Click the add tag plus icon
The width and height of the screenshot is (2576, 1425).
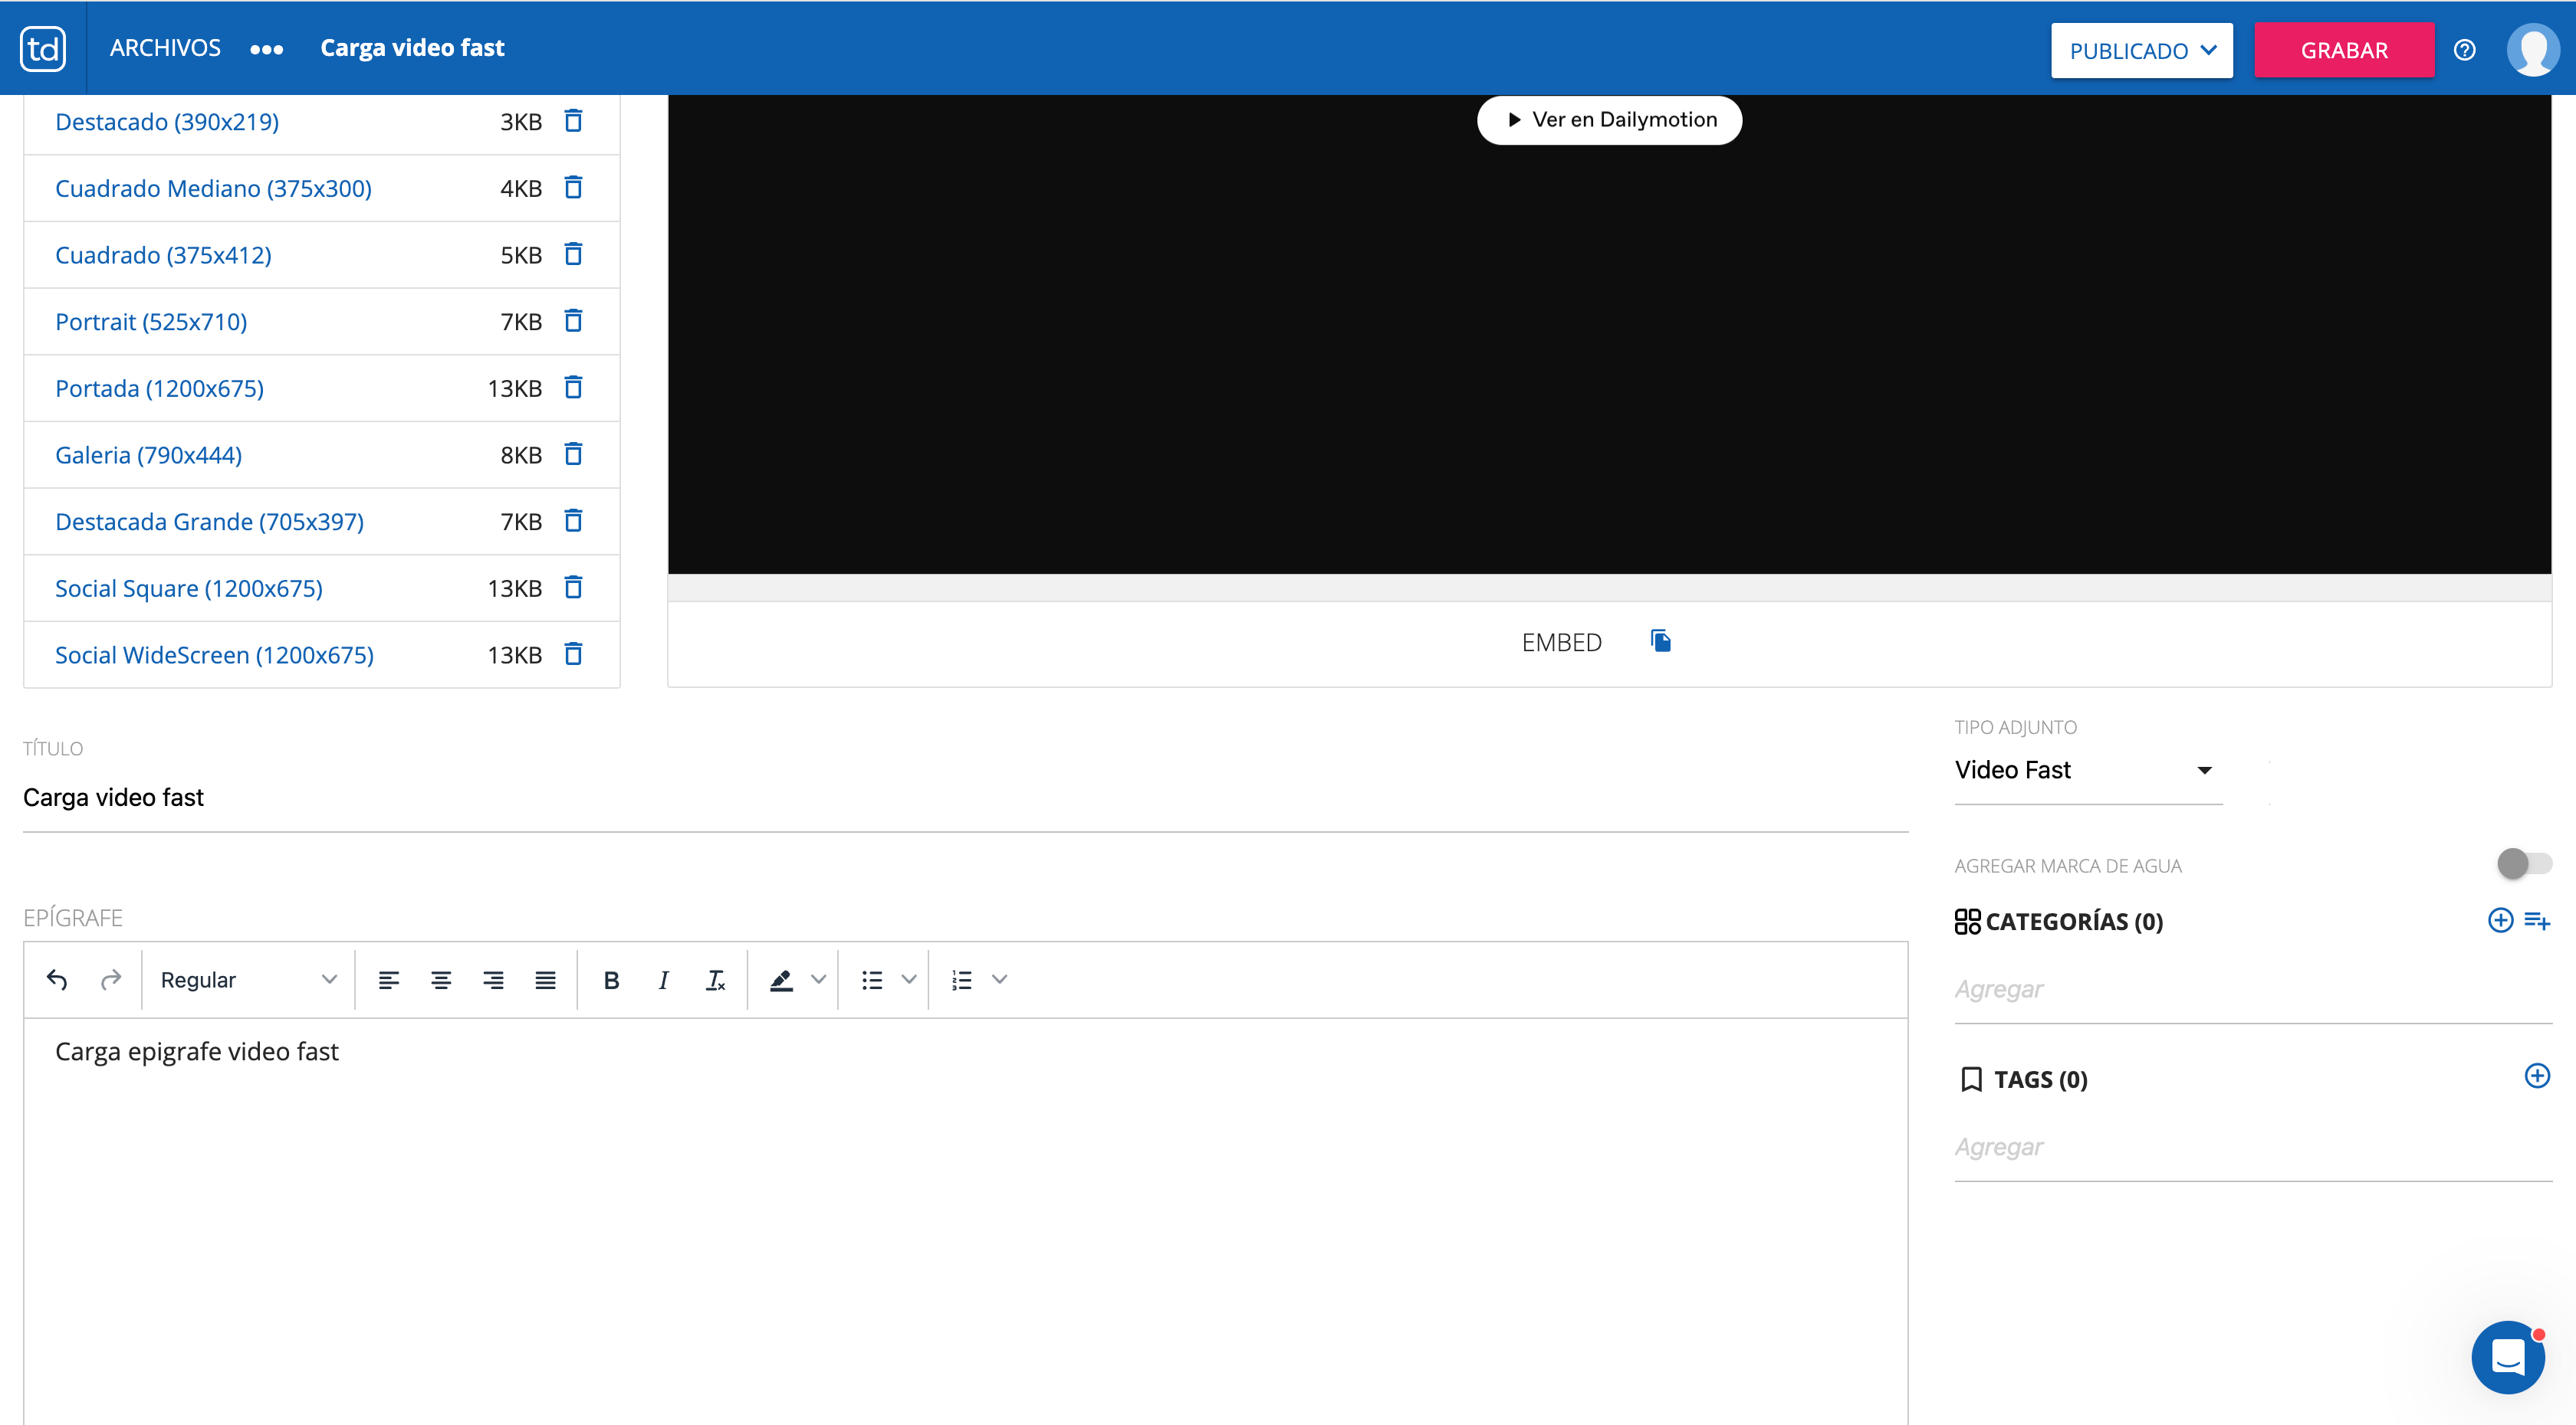[2536, 1076]
